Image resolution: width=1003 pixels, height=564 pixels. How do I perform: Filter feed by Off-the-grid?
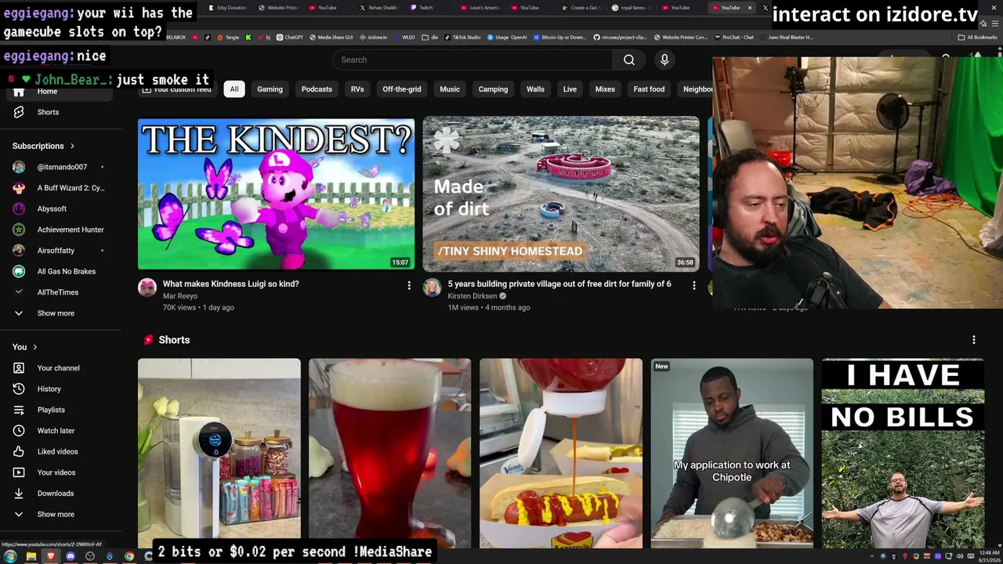(x=402, y=89)
